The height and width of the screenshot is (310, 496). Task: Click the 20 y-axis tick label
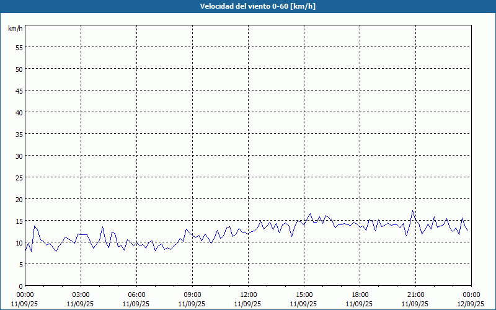point(19,199)
